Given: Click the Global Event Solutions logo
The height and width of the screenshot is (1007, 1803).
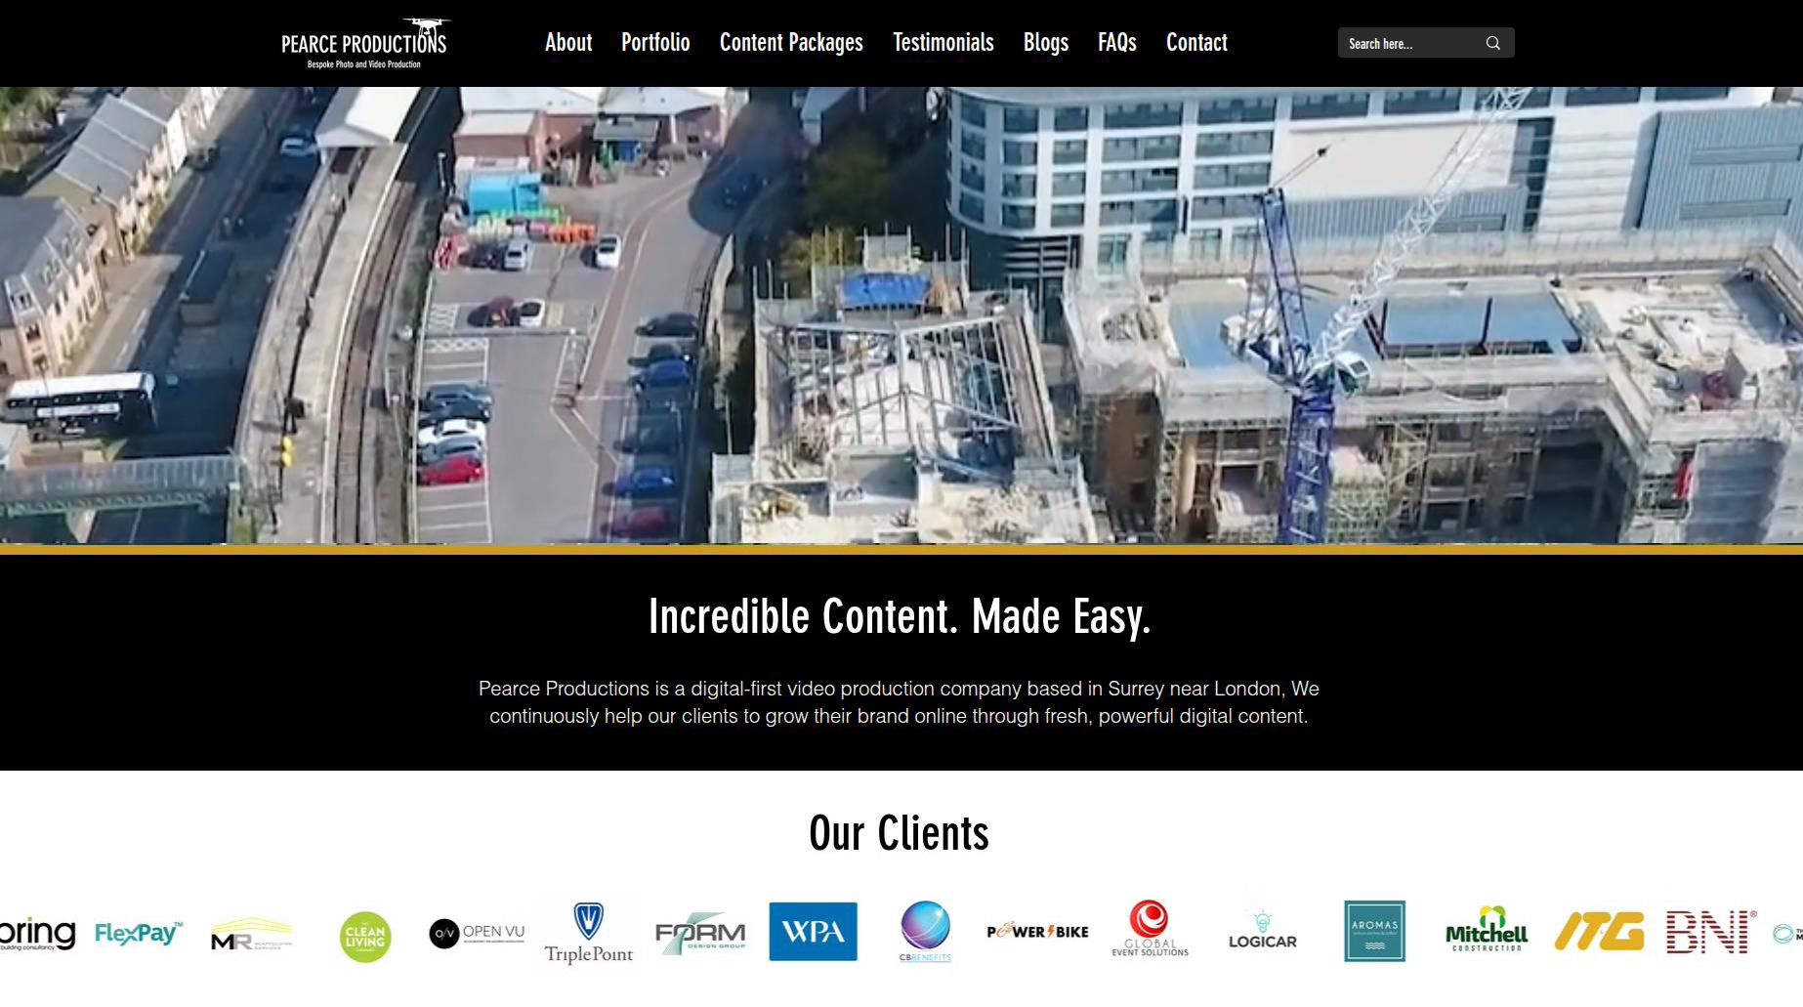Looking at the screenshot, I should click(x=1150, y=929).
